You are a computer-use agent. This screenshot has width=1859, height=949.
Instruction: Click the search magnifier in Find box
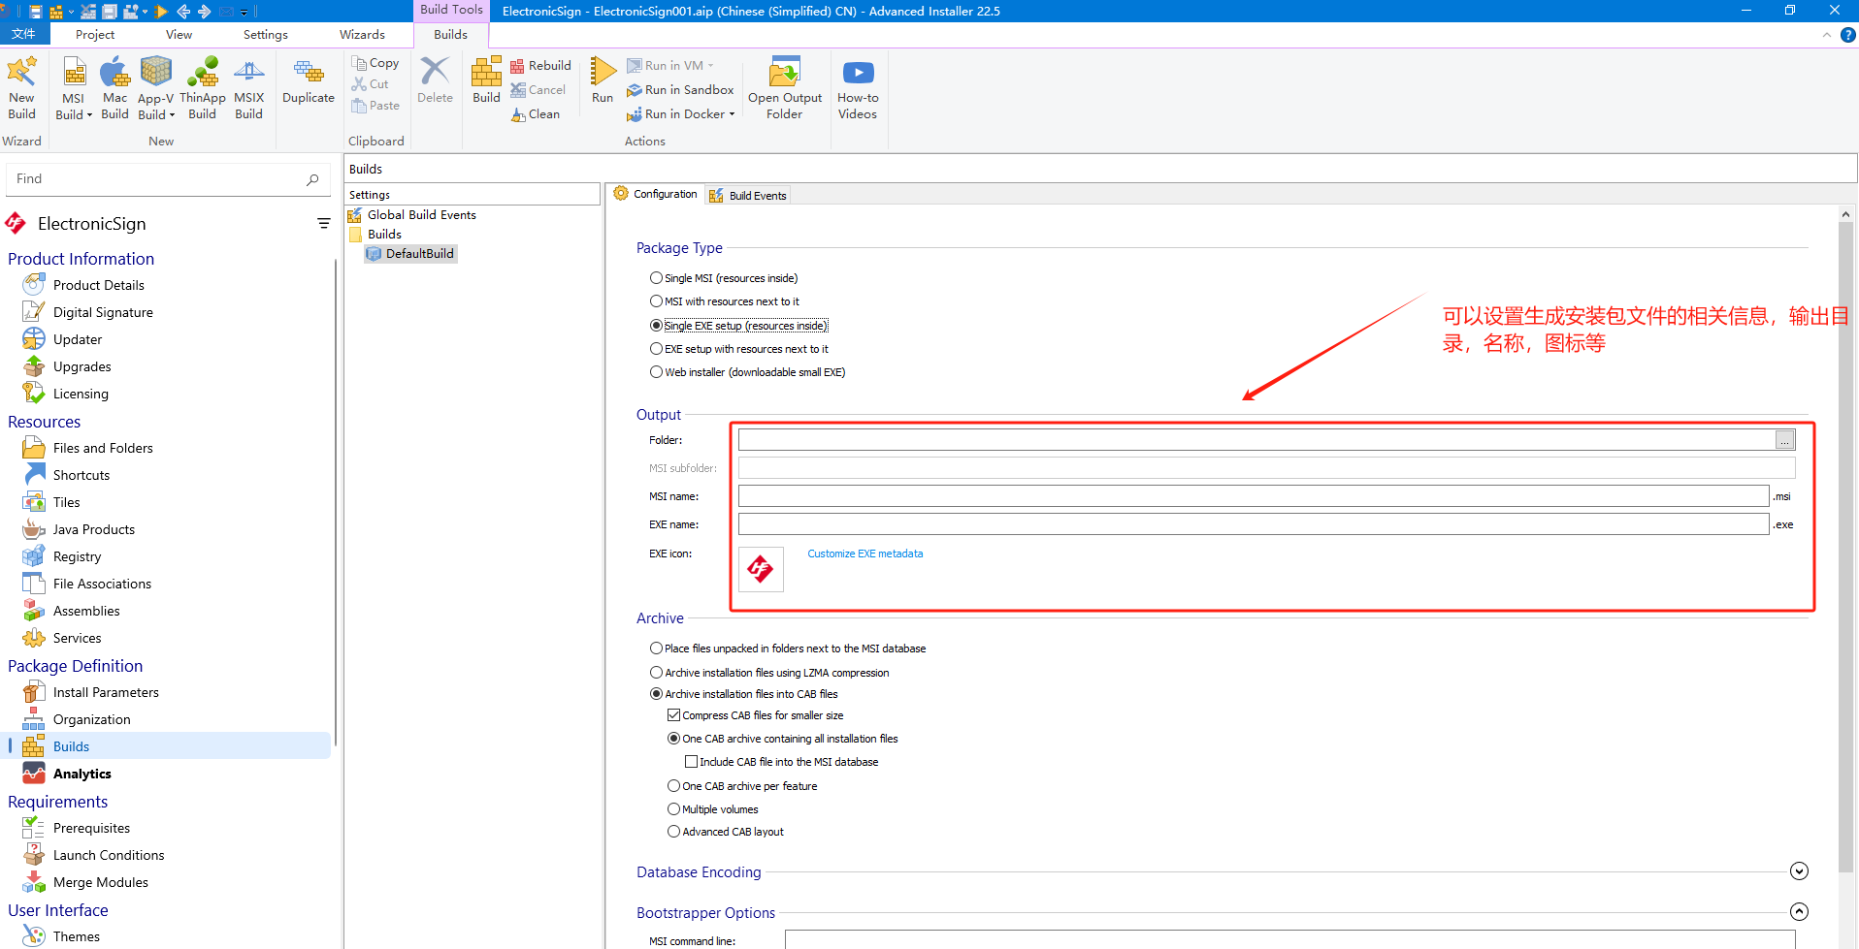point(312,179)
